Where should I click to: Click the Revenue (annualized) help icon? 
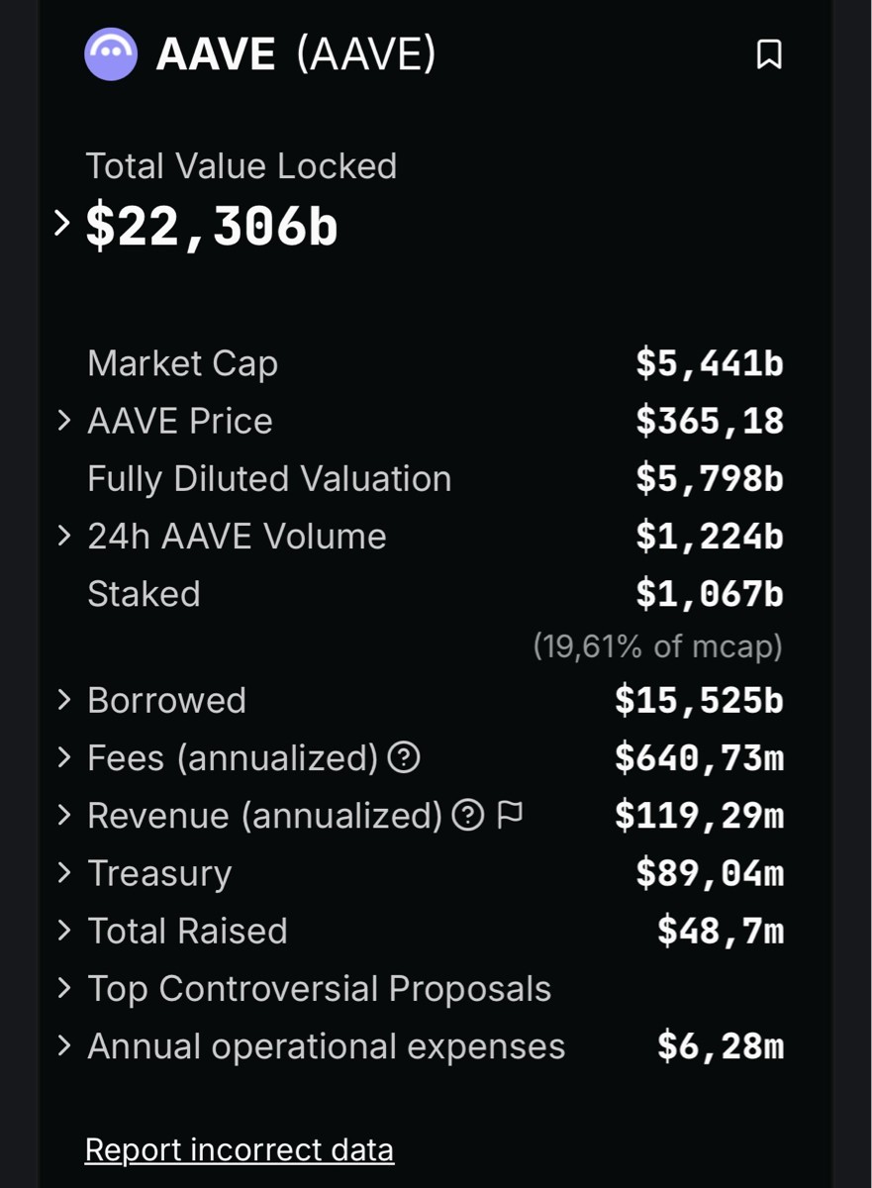click(468, 816)
